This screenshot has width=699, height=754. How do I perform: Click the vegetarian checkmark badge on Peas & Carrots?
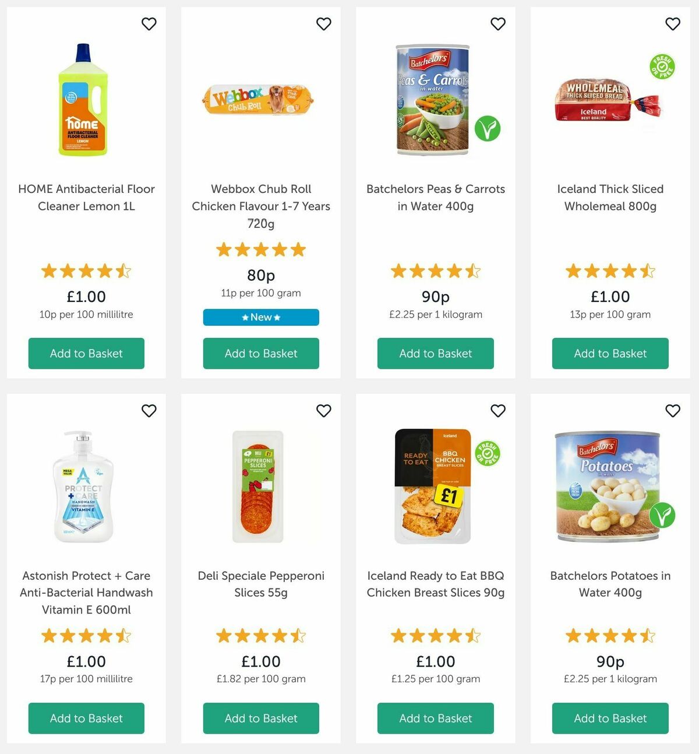coord(488,129)
